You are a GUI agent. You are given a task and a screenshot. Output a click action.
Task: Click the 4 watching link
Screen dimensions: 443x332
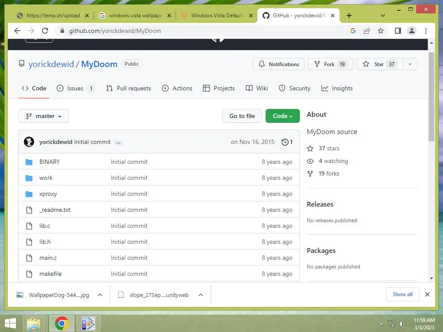pos(328,161)
